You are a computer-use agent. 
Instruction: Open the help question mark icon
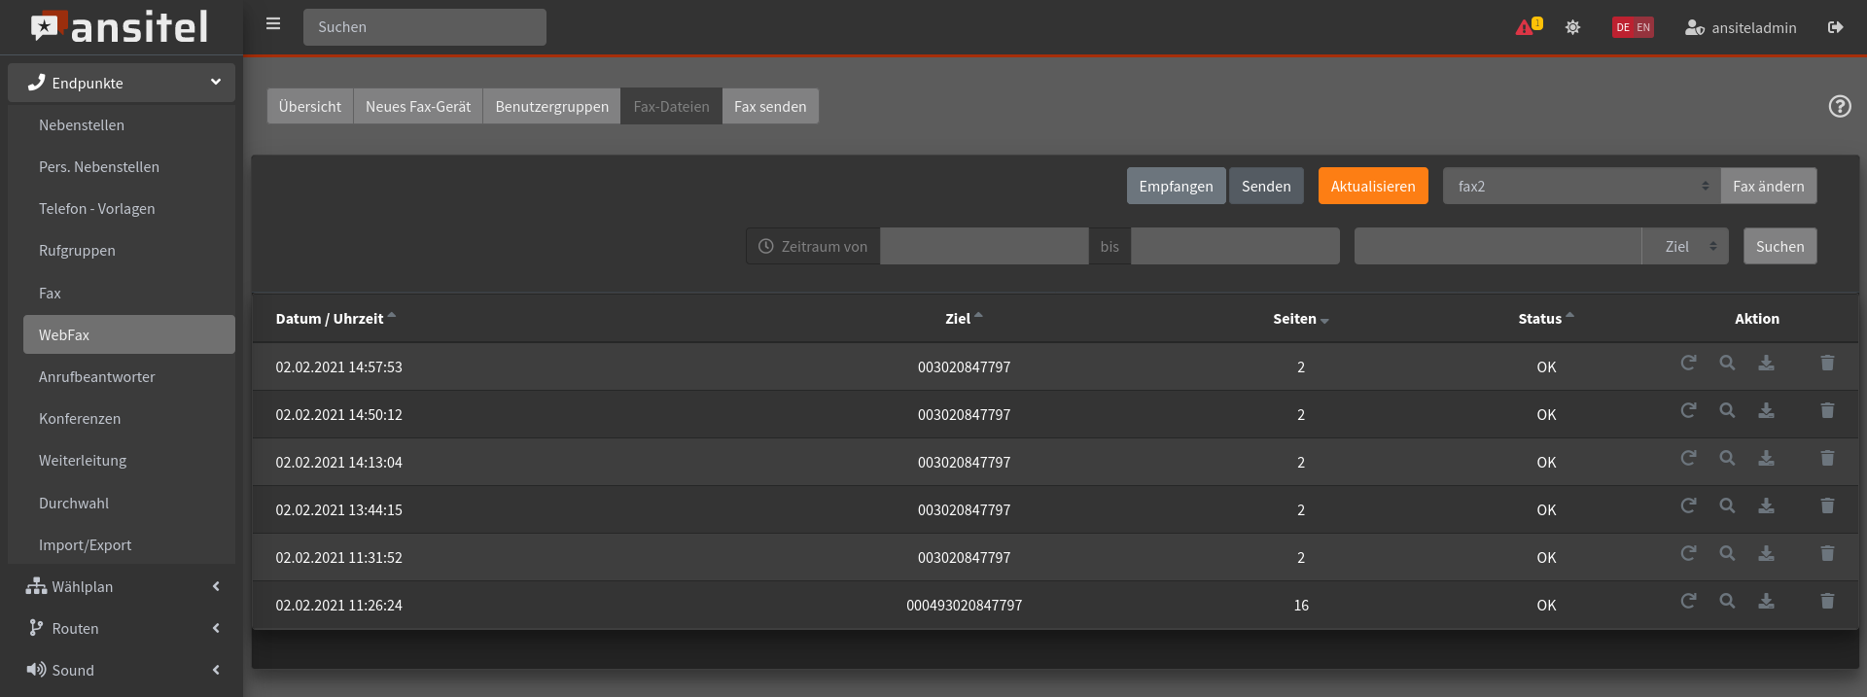1839,106
